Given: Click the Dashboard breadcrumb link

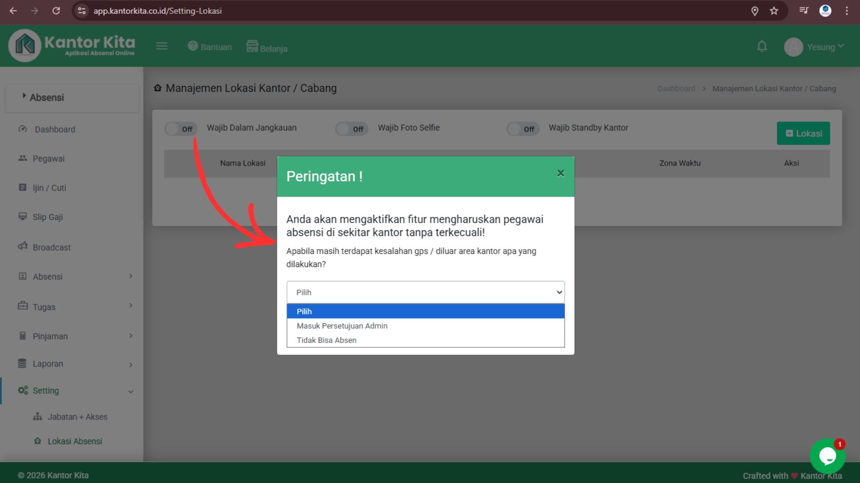Looking at the screenshot, I should 676,89.
